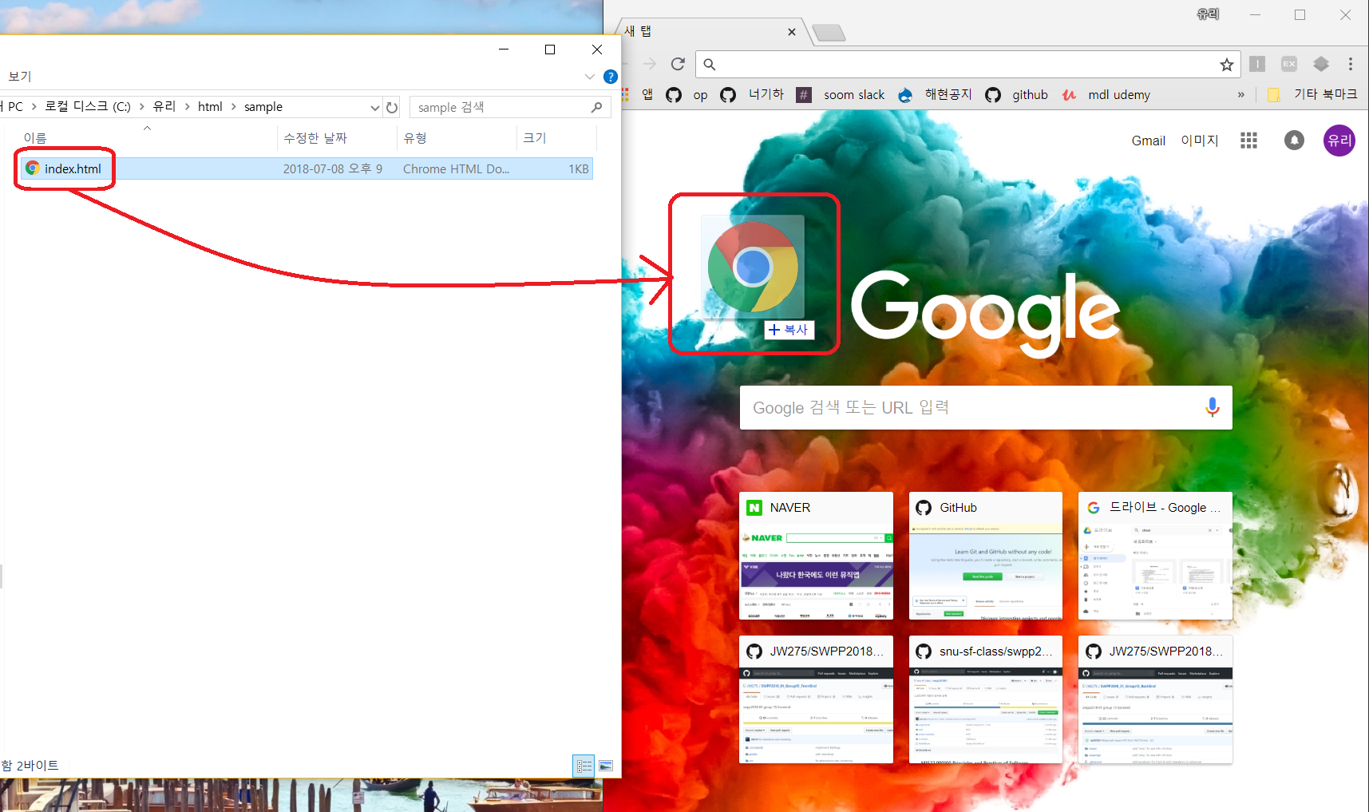Expand the breadcrumb arrow after html
1369x812 pixels.
coord(233,106)
